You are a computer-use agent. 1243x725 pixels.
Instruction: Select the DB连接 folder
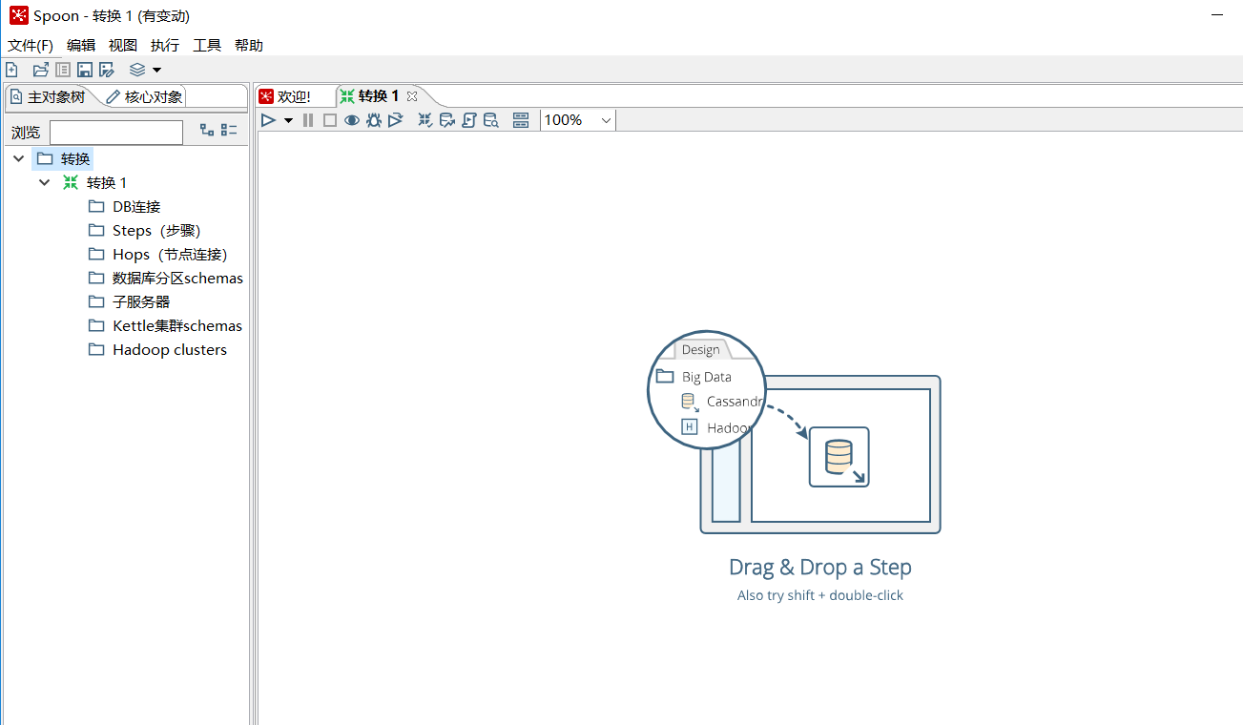pyautogui.click(x=136, y=206)
